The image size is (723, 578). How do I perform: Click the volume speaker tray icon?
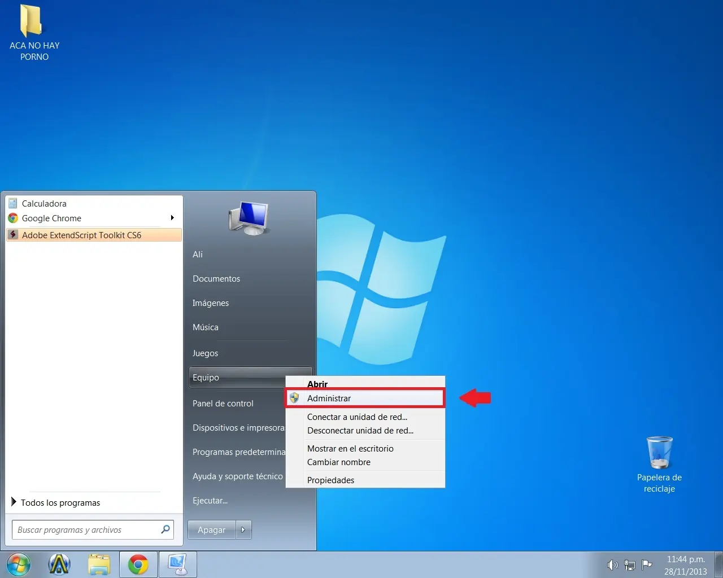pos(612,564)
